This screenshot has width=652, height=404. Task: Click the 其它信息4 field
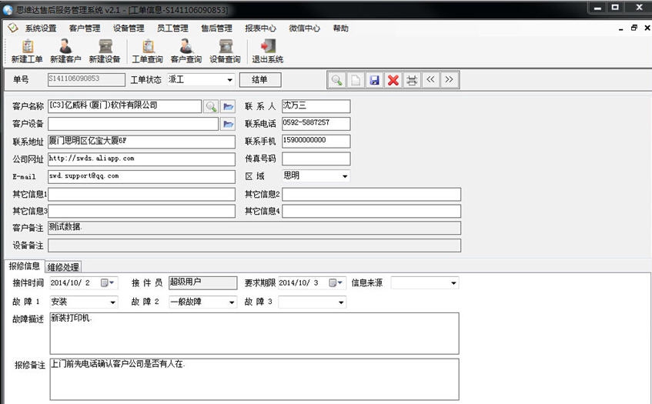tap(371, 211)
